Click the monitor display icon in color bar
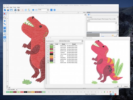This screenshot has height=100, width=133. [x=113, y=92]
